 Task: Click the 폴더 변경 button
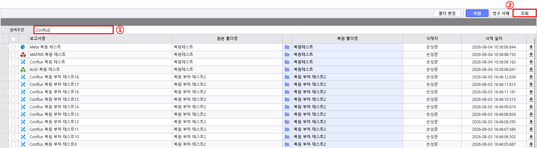tap(447, 13)
